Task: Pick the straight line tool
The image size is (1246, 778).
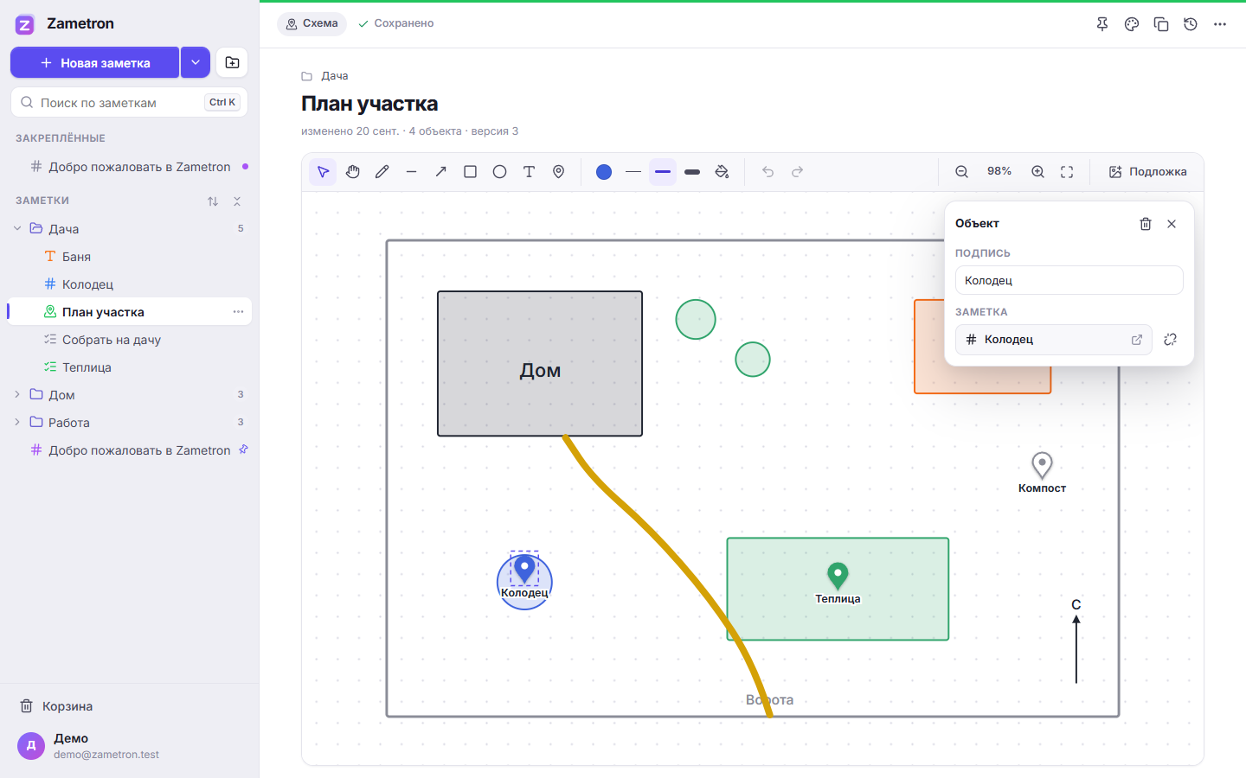Action: click(411, 172)
